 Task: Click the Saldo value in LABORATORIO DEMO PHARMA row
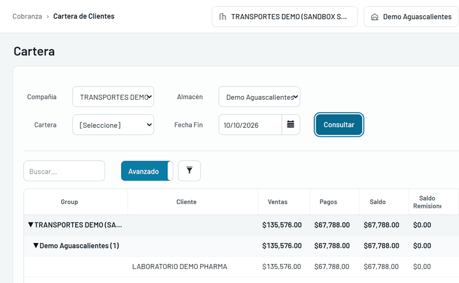click(x=381, y=266)
